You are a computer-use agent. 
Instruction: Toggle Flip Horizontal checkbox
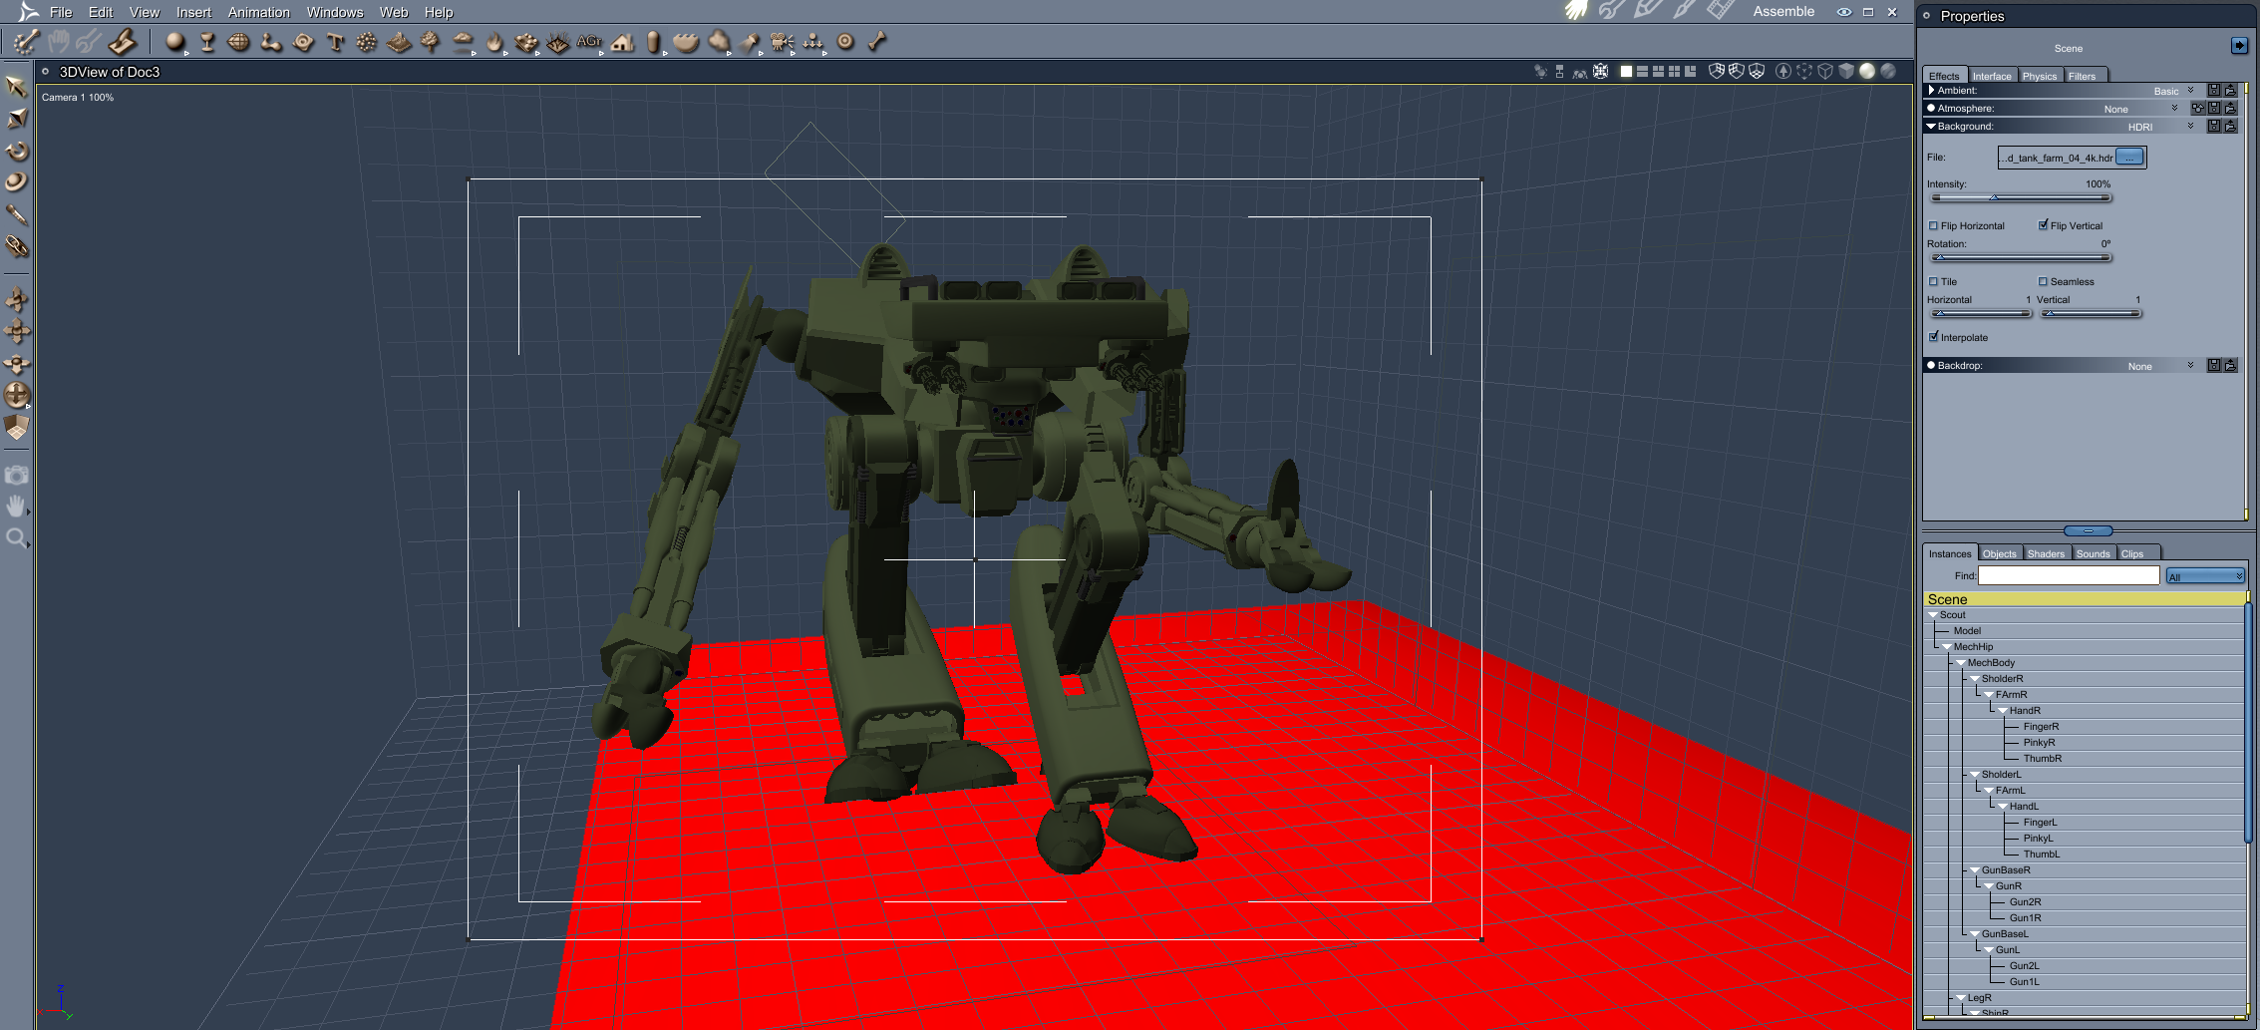1934,226
